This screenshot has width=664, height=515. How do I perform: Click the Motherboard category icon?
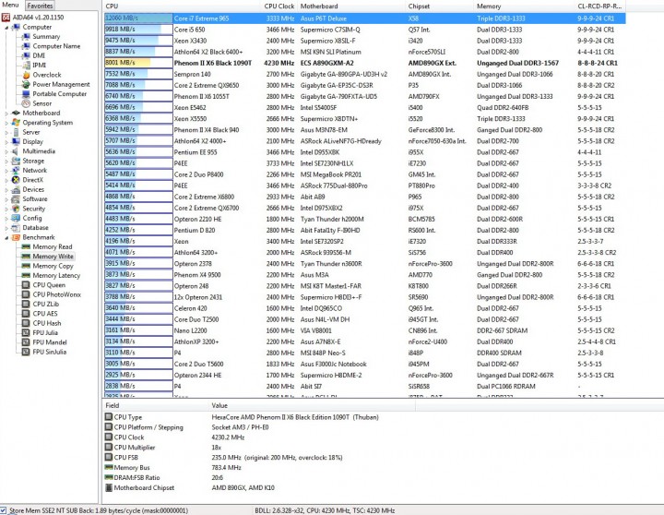[16, 113]
